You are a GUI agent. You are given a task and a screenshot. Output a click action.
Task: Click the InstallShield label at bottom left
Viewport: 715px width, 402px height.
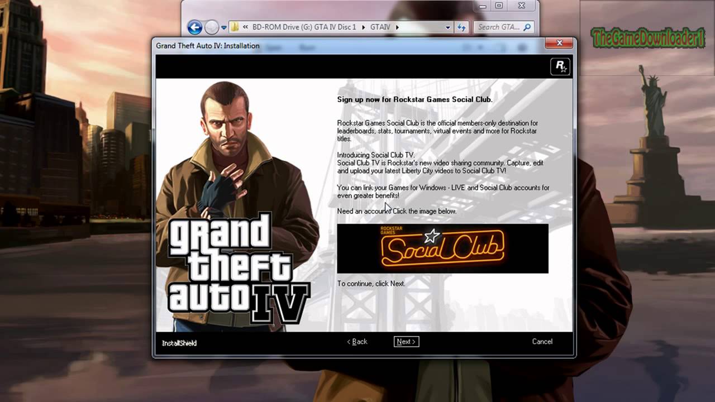point(179,343)
